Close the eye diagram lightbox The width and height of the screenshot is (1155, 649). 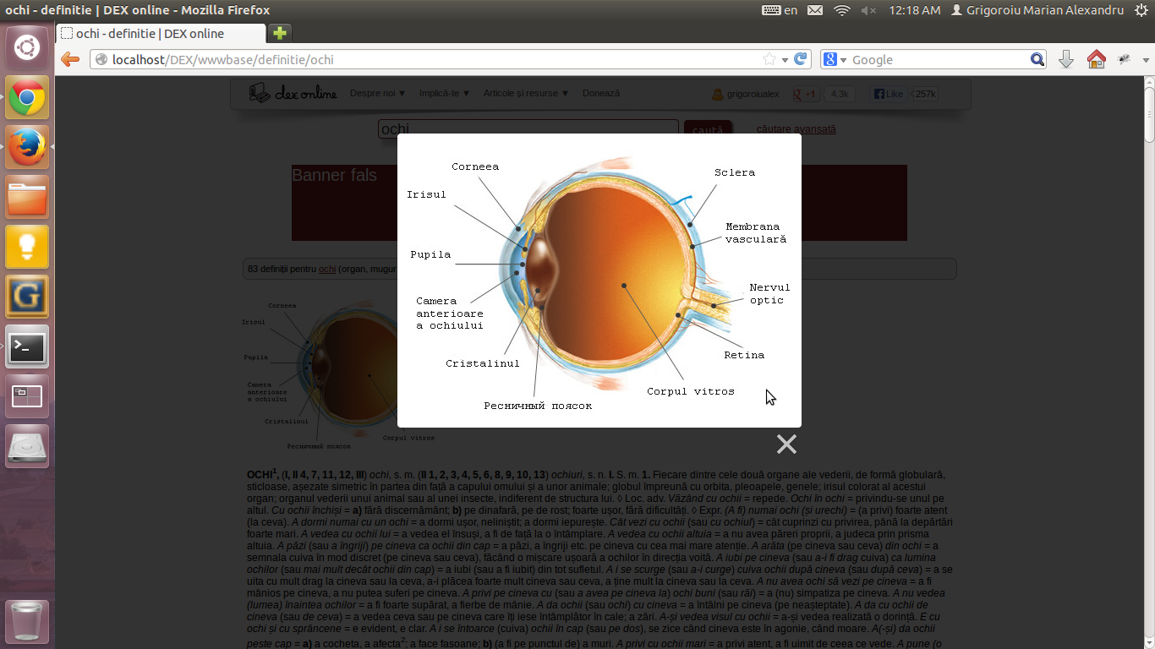click(786, 444)
